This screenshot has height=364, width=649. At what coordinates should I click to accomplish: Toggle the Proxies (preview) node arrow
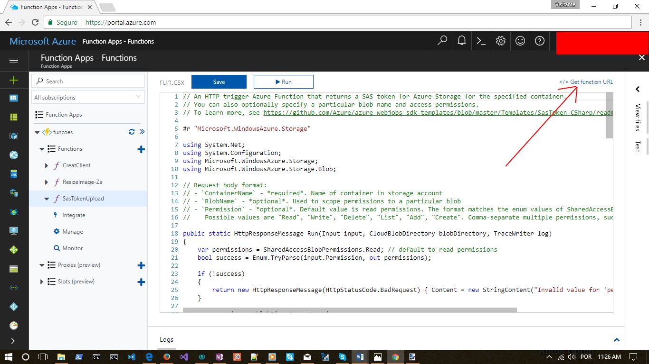42,265
